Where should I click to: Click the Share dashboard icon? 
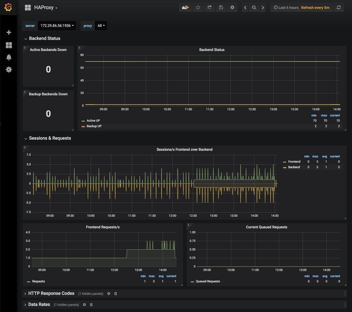coord(210,7)
